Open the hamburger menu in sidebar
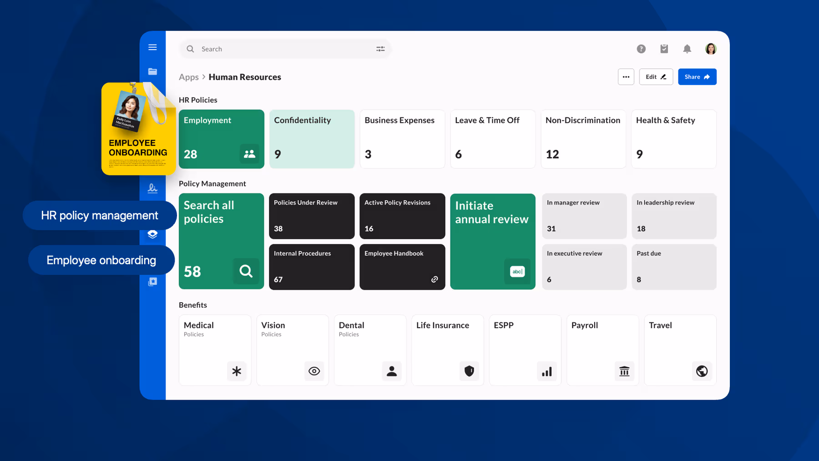 (152, 47)
